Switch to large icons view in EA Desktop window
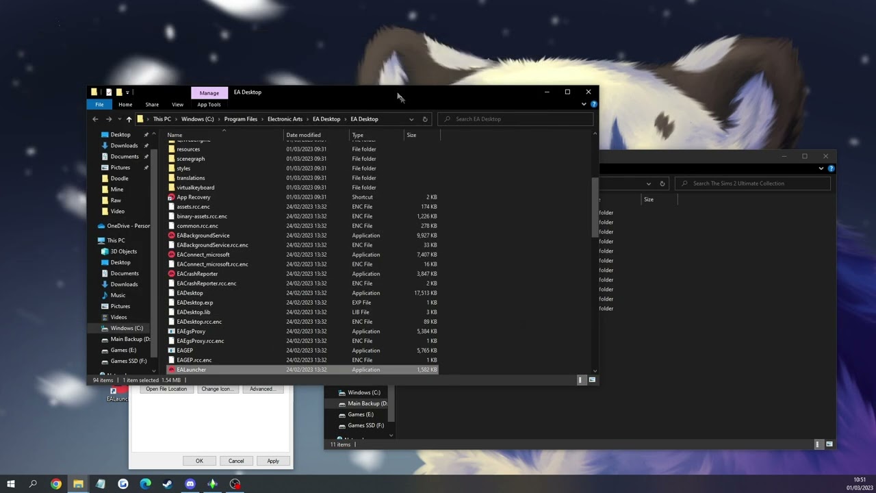Screen dimensions: 876x493 point(592,380)
